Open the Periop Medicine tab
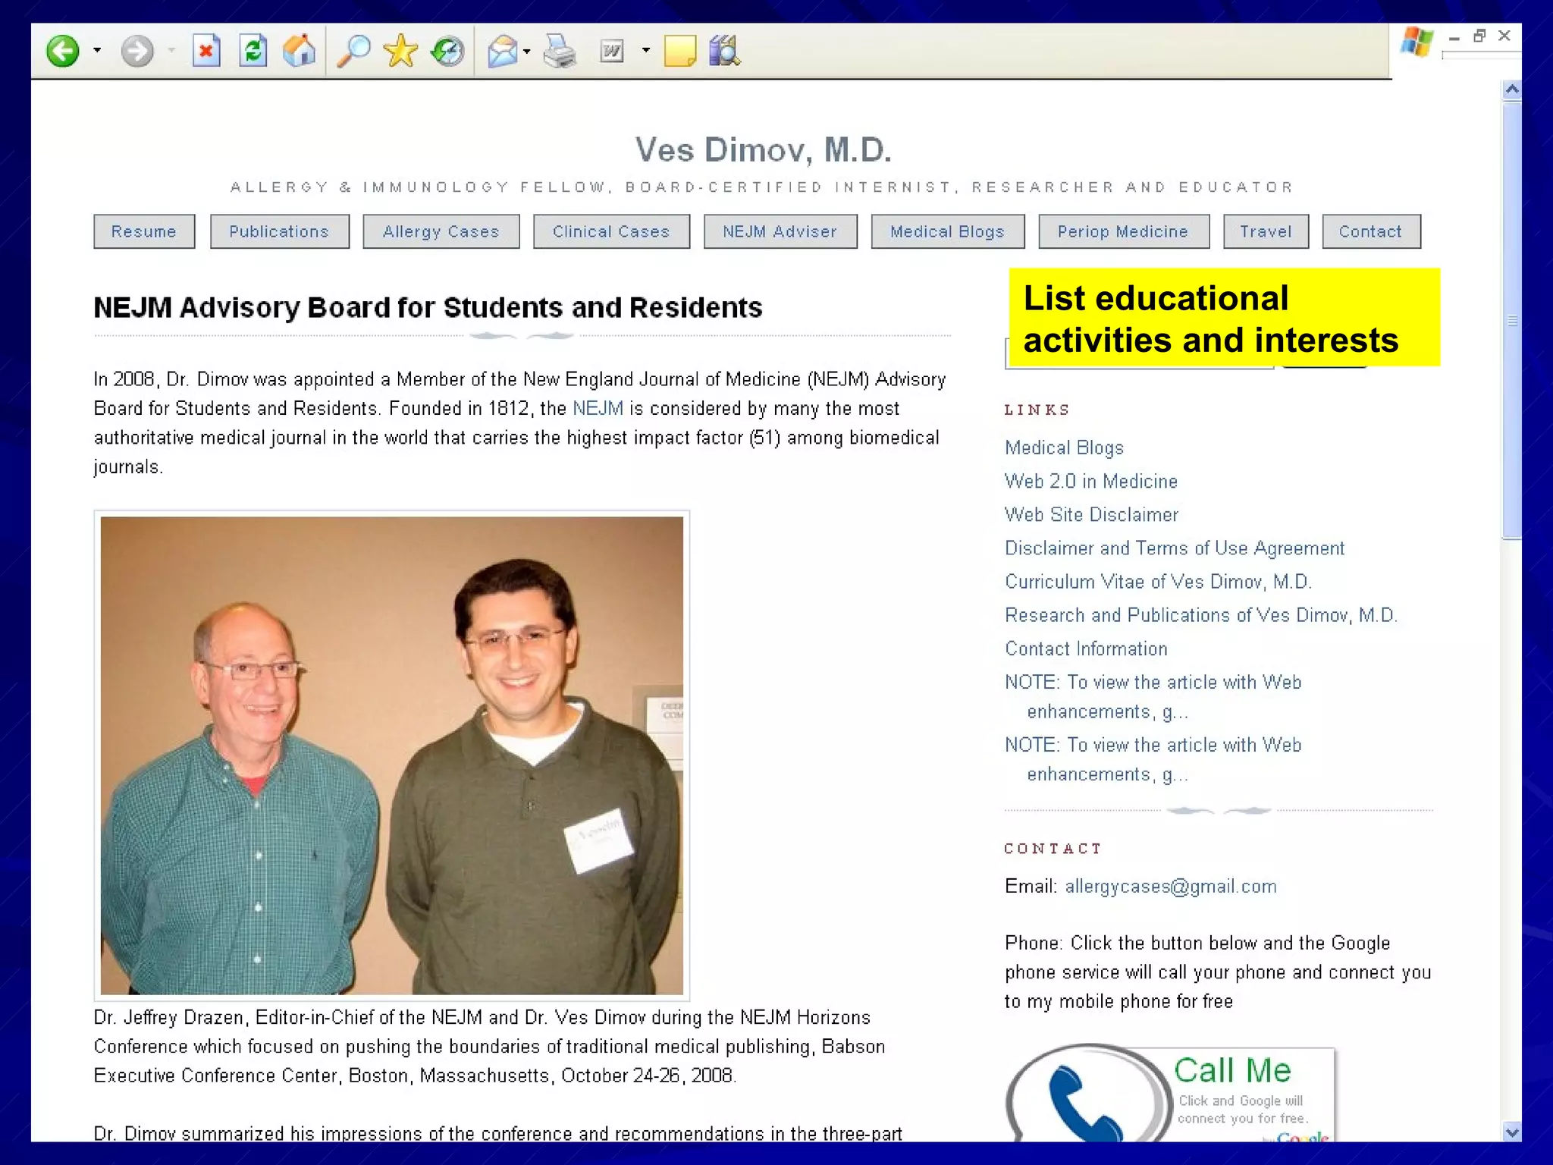Screen dimensions: 1553x1165 (x=1123, y=231)
